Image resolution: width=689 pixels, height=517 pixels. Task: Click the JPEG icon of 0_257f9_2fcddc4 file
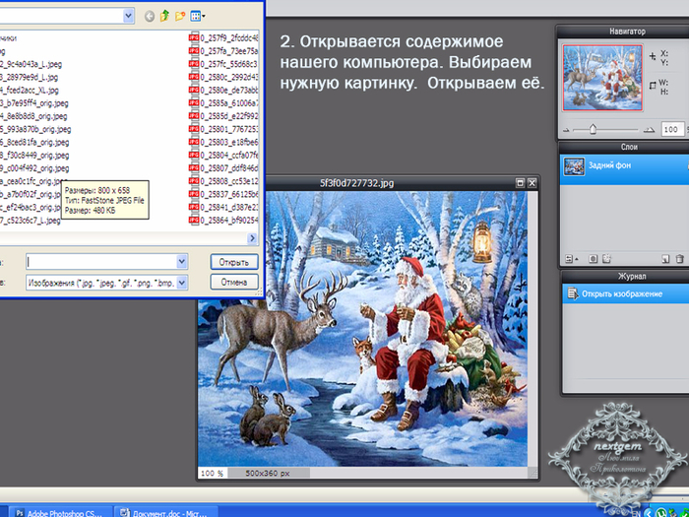point(193,37)
